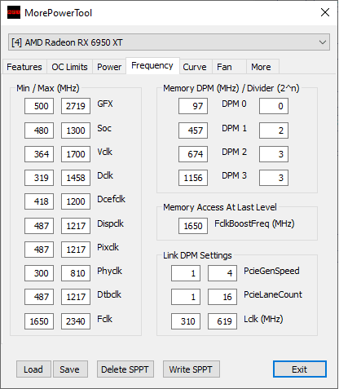Select the FclkBoostFreq input field

193,226
